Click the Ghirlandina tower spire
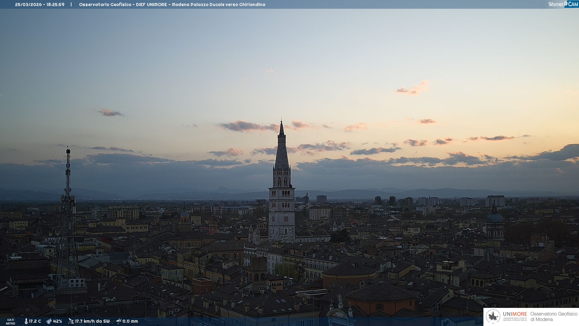This screenshot has width=579, height=326. pyautogui.click(x=282, y=148)
